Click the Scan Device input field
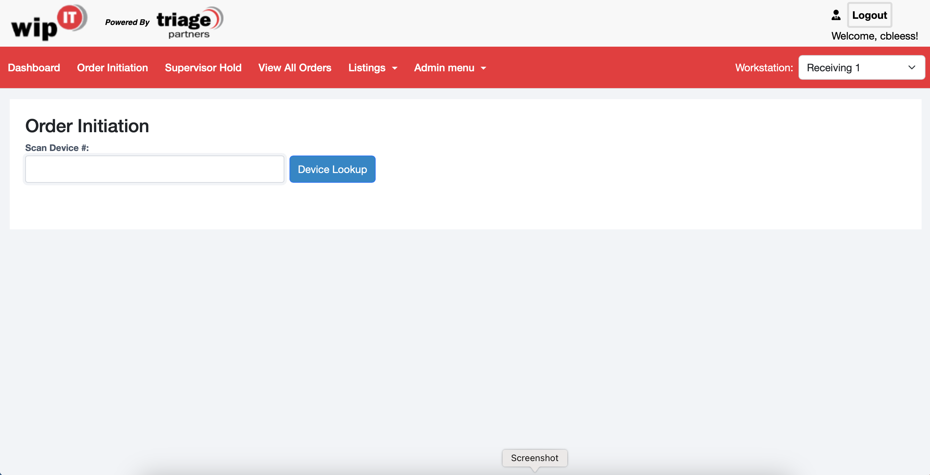 coord(154,169)
